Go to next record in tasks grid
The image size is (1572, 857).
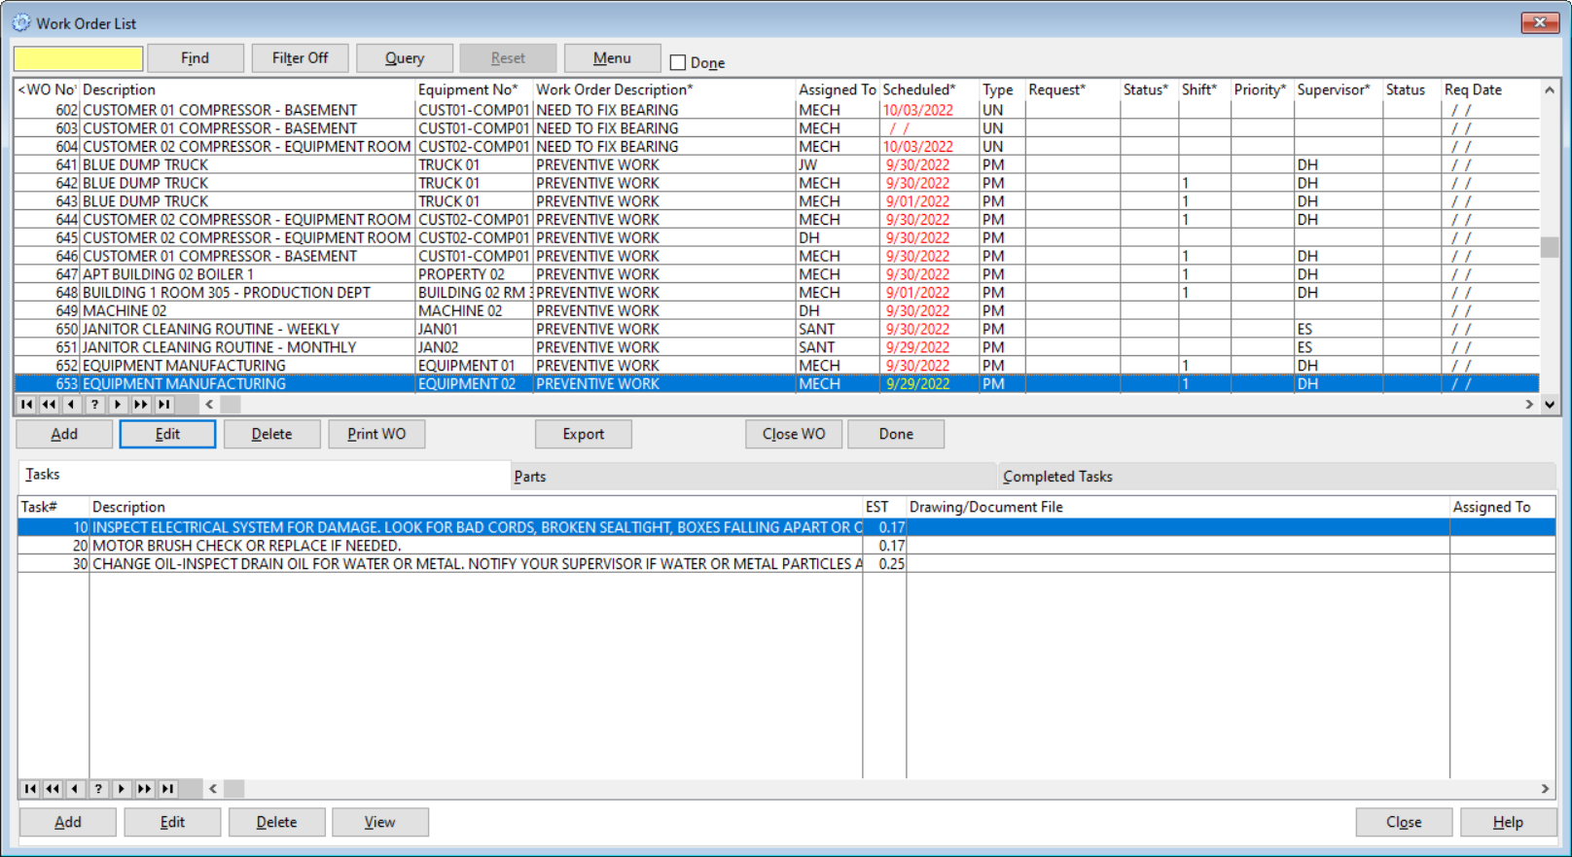coord(122,789)
